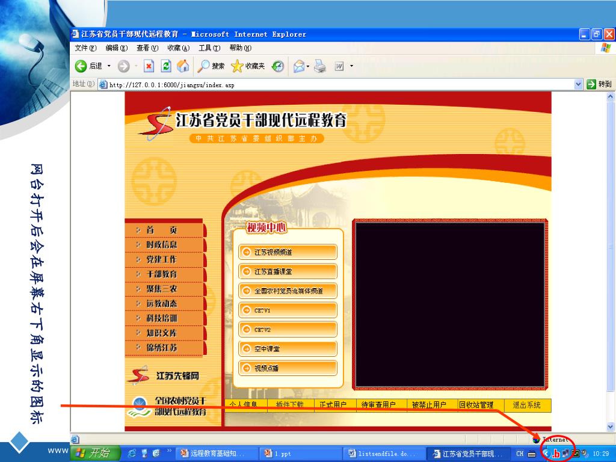Open the Edit with Word dropdown arrow

pos(351,66)
